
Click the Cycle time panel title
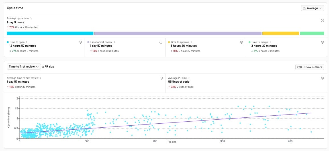[15, 8]
